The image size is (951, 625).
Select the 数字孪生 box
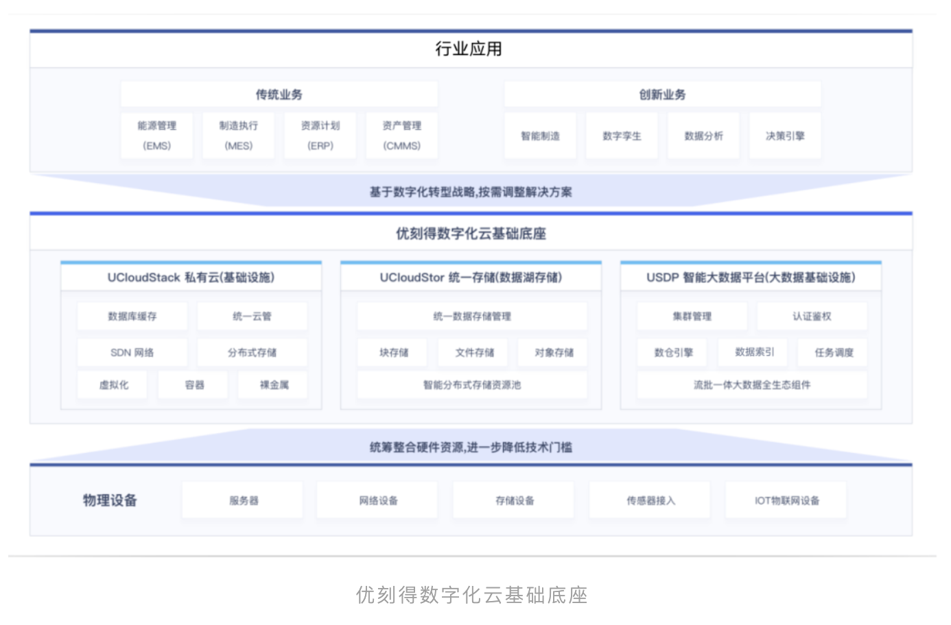coord(622,136)
